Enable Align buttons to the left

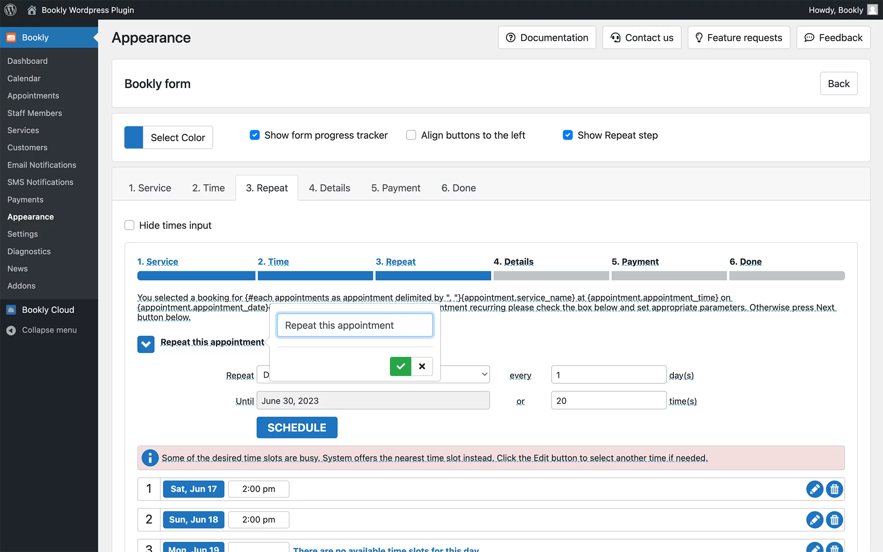tap(411, 135)
